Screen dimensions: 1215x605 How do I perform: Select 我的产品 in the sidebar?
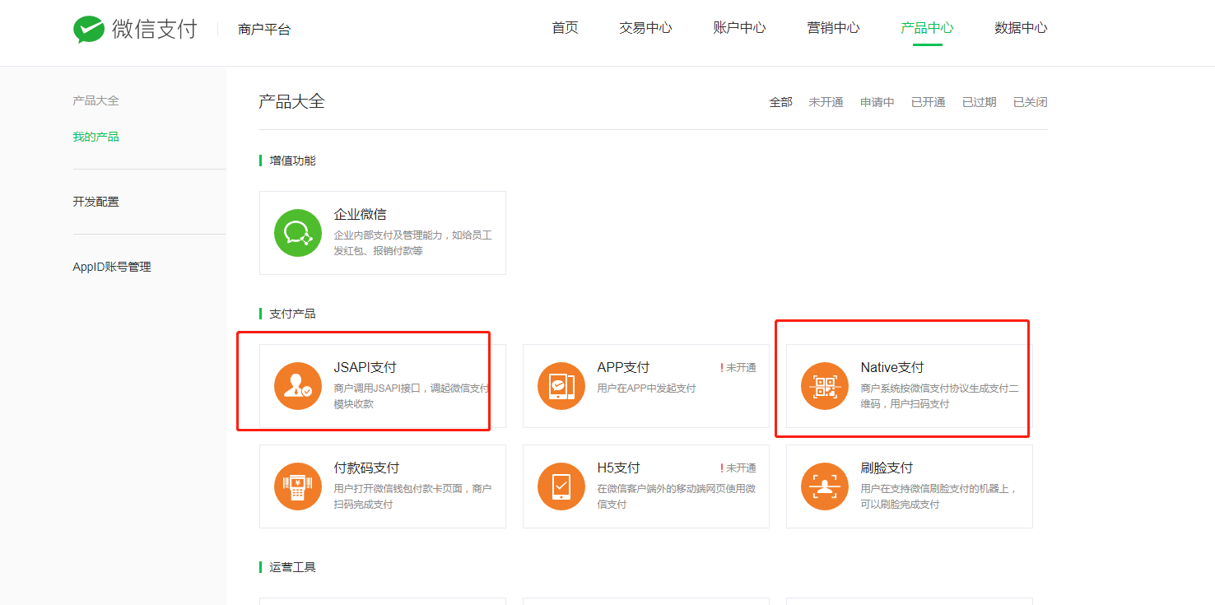point(95,137)
